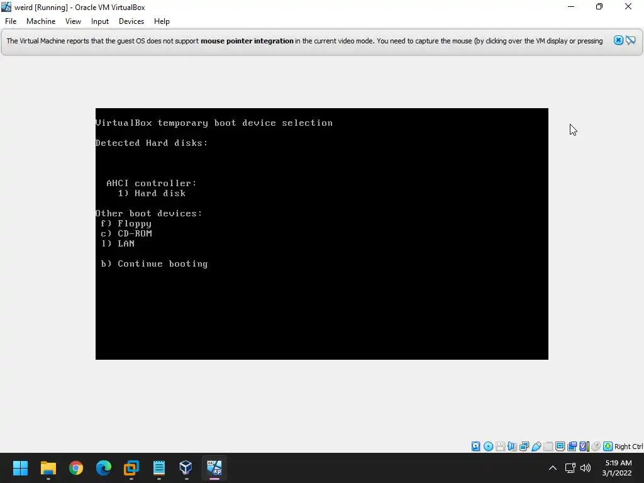Open the Input menu

[x=100, y=21]
